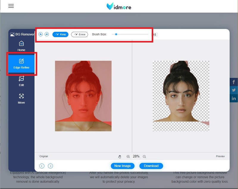Click the undo arrow icon
Screen dimensions: 238x189
tap(41, 34)
